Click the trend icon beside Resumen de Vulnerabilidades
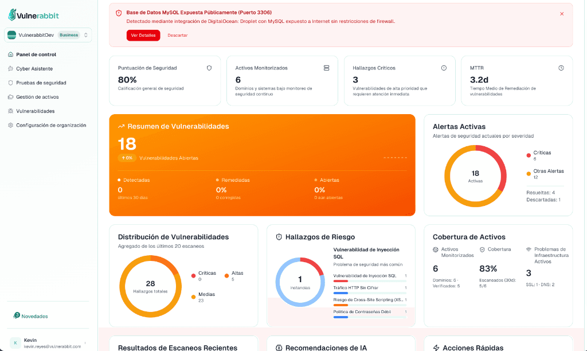 (x=122, y=127)
